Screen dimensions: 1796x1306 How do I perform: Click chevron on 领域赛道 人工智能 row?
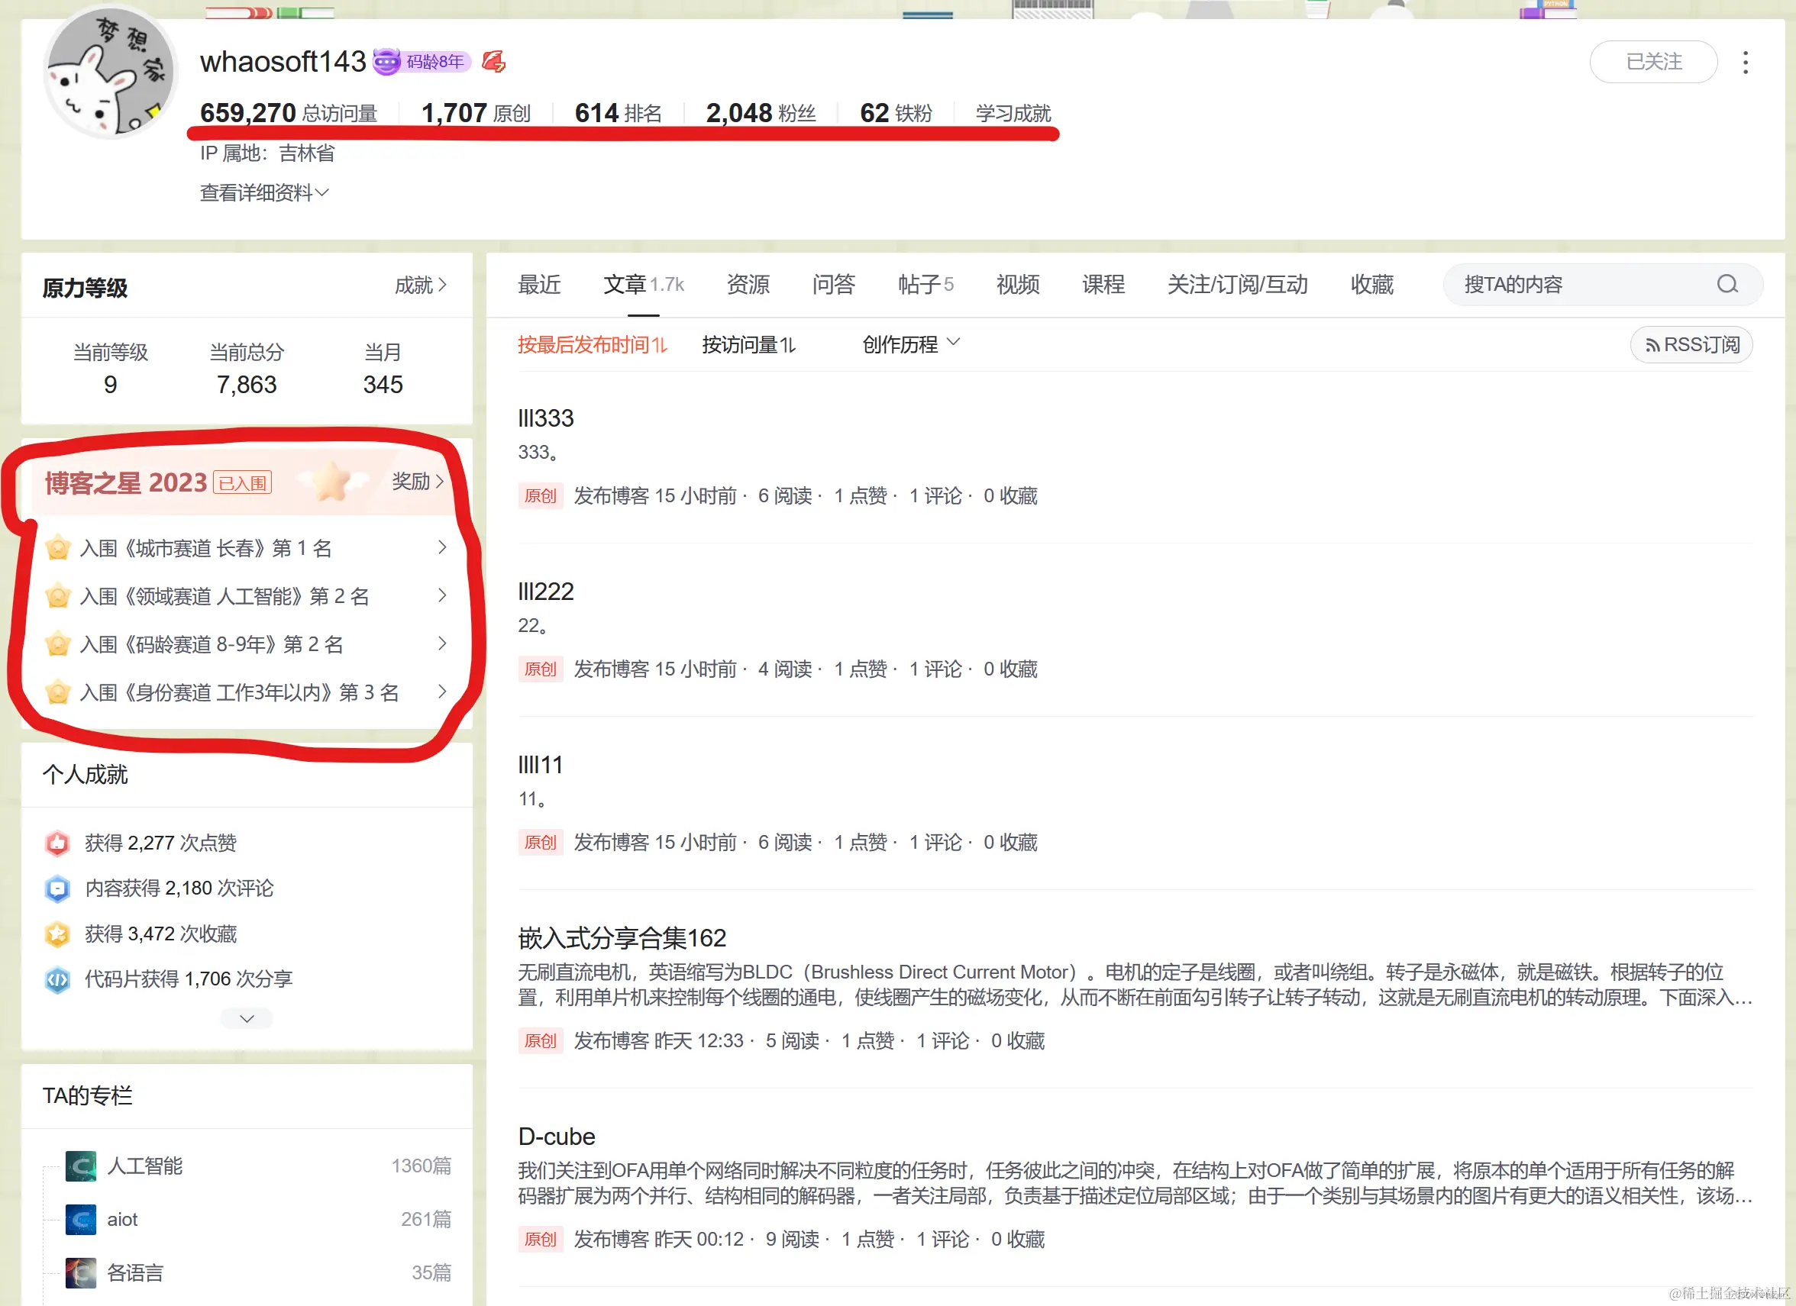(442, 595)
